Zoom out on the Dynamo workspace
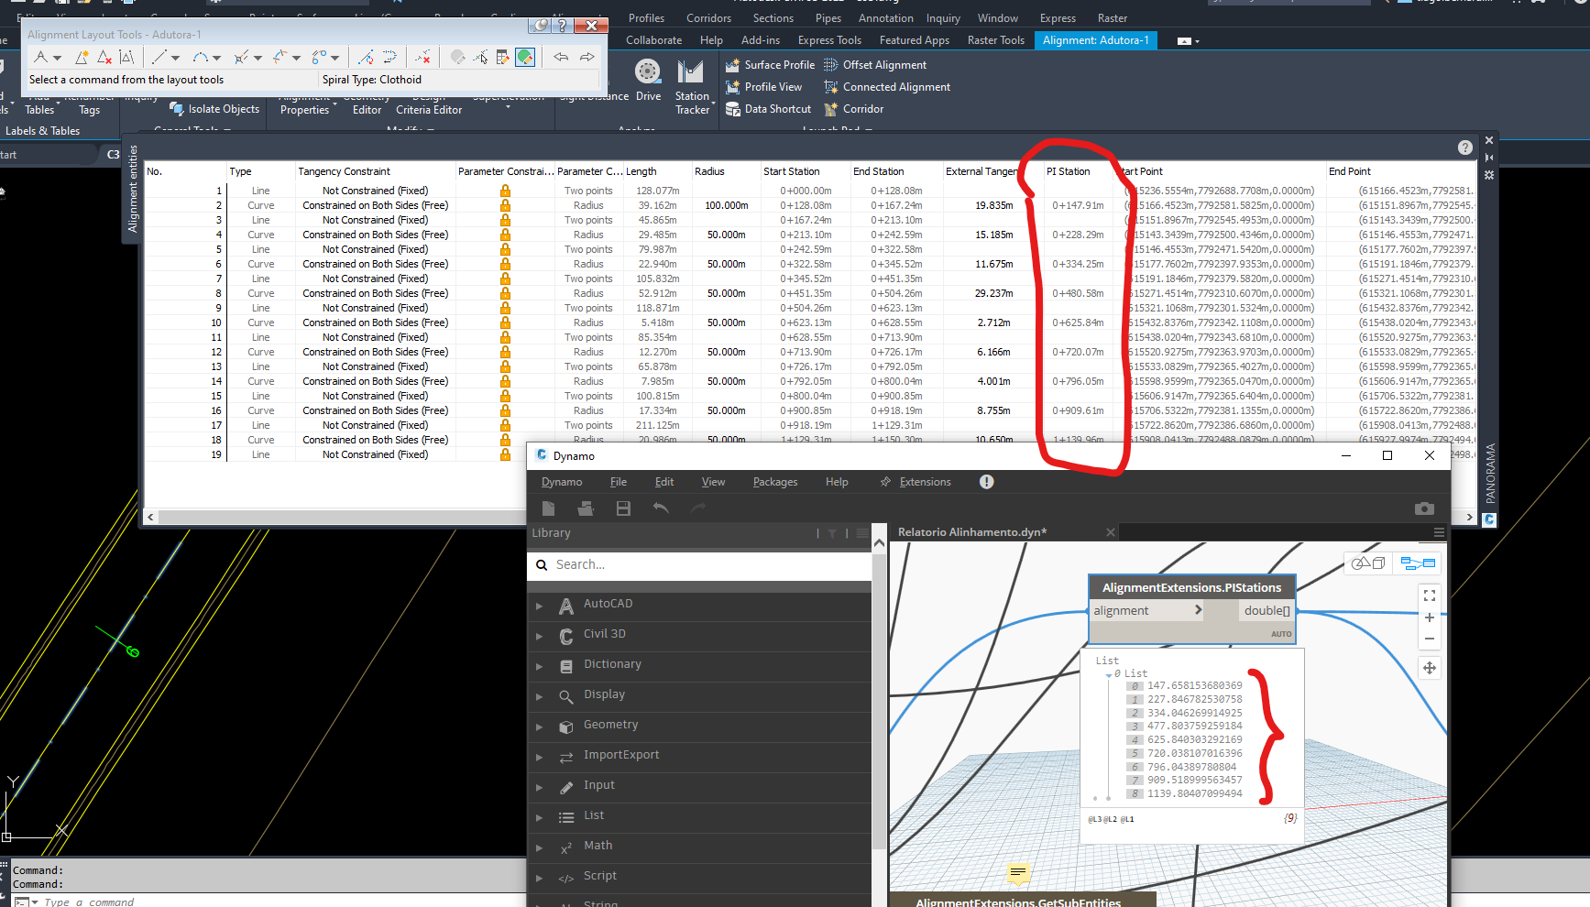This screenshot has height=907, width=1590. tap(1430, 639)
